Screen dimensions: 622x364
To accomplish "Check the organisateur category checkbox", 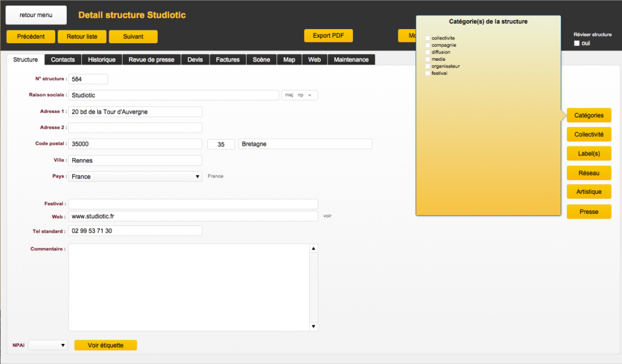I will pos(428,66).
